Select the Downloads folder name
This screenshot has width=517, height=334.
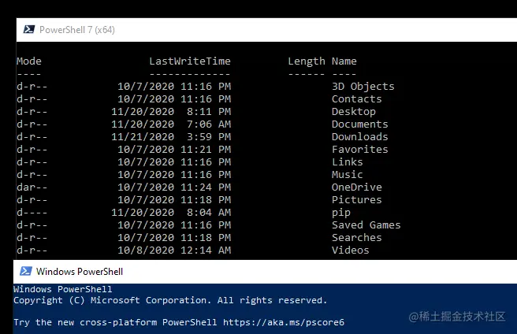360,137
